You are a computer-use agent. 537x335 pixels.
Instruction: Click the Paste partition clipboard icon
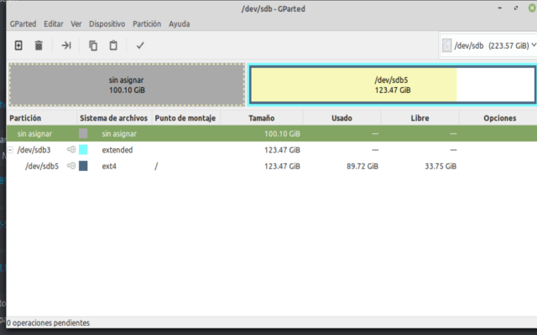[113, 45]
